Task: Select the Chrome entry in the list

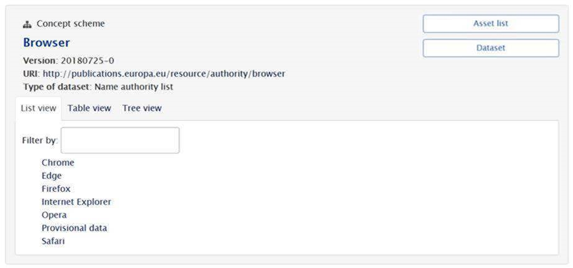Action: click(x=58, y=163)
